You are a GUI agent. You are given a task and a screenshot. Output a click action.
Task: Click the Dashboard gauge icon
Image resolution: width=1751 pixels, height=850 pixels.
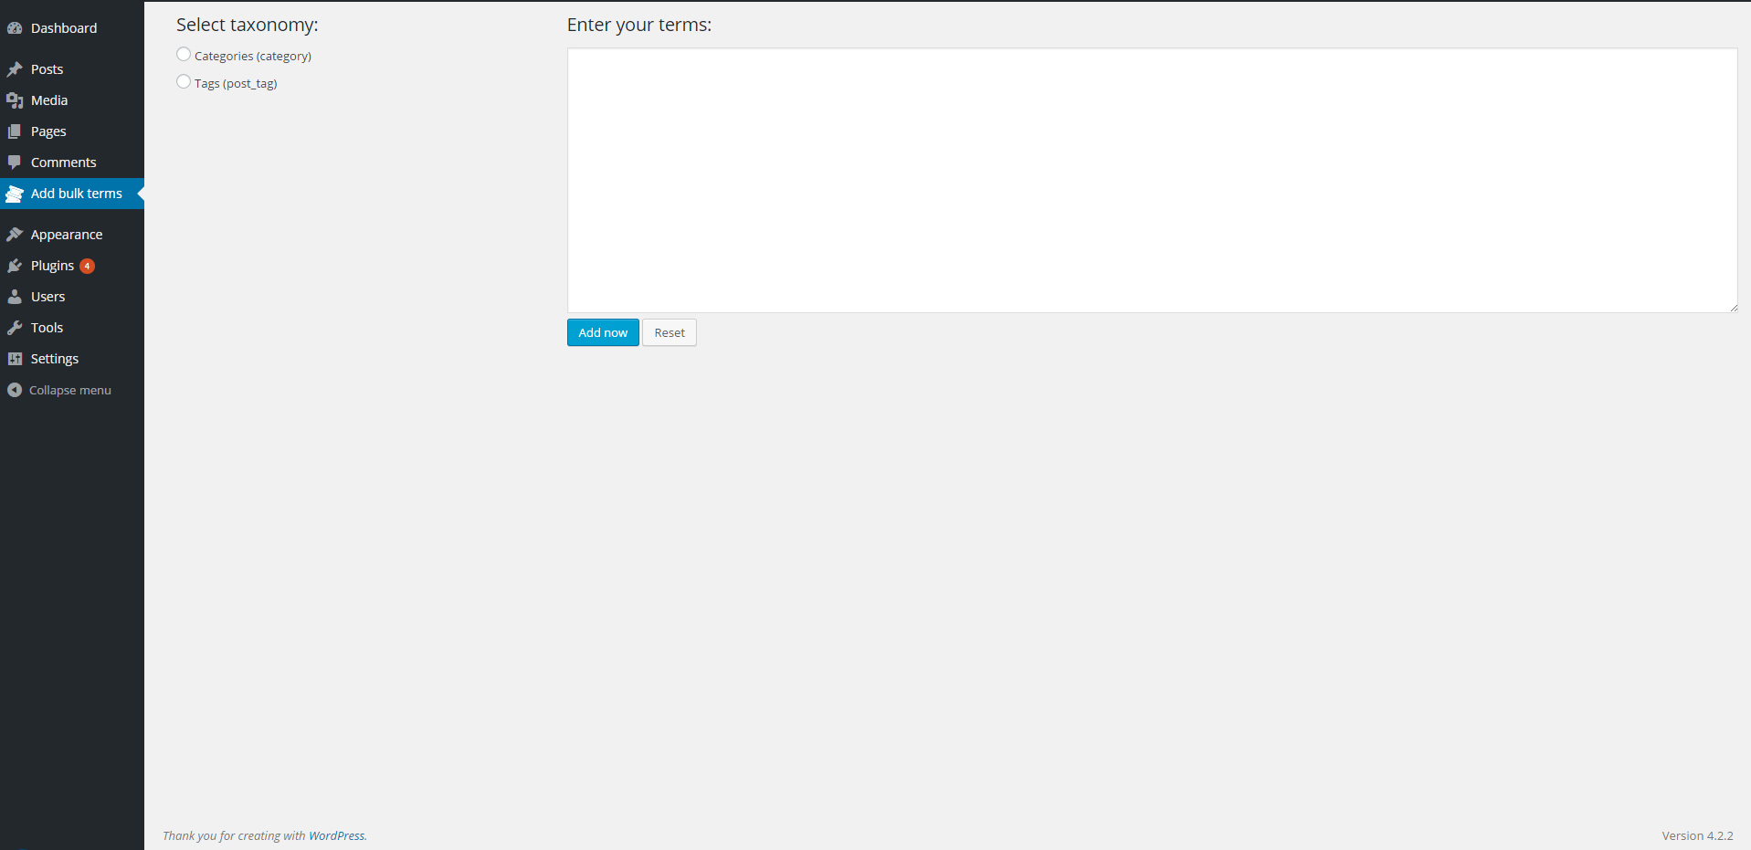coord(15,28)
